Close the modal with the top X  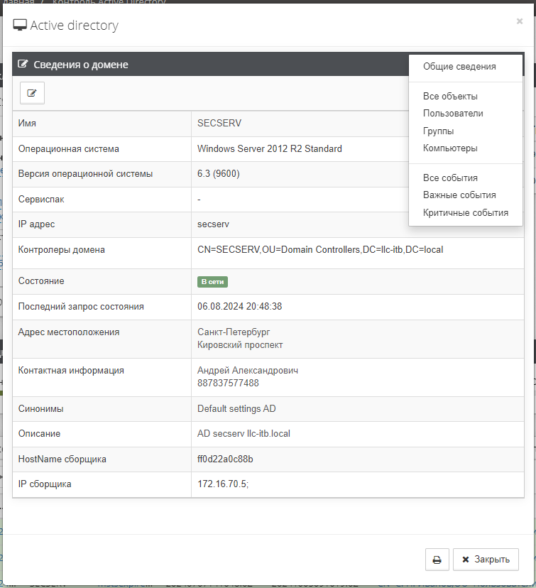point(520,21)
